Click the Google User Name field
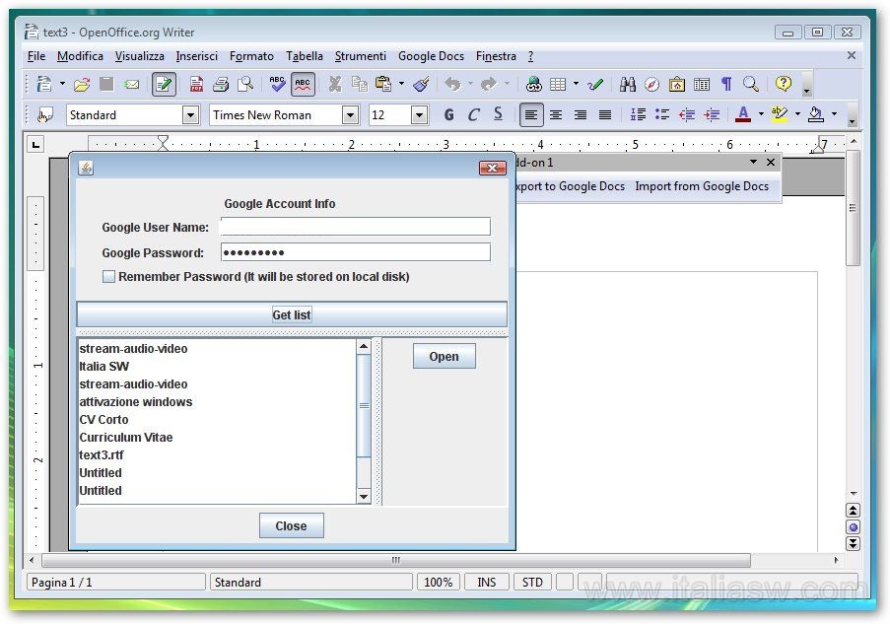Viewport: 890px width, 624px height. point(356,227)
